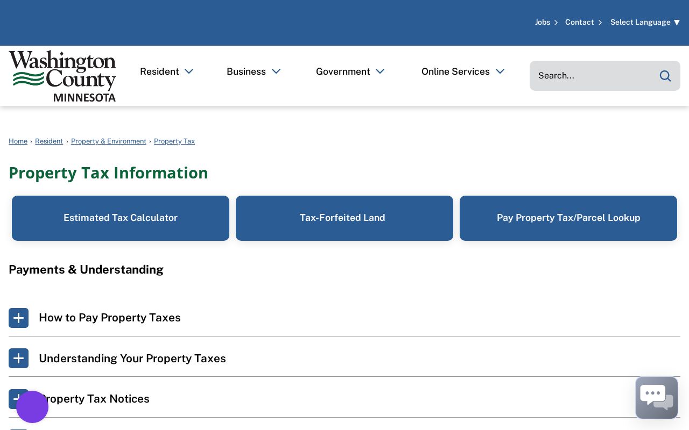The image size is (689, 430).
Task: Open the Government menu
Action: tap(343, 71)
